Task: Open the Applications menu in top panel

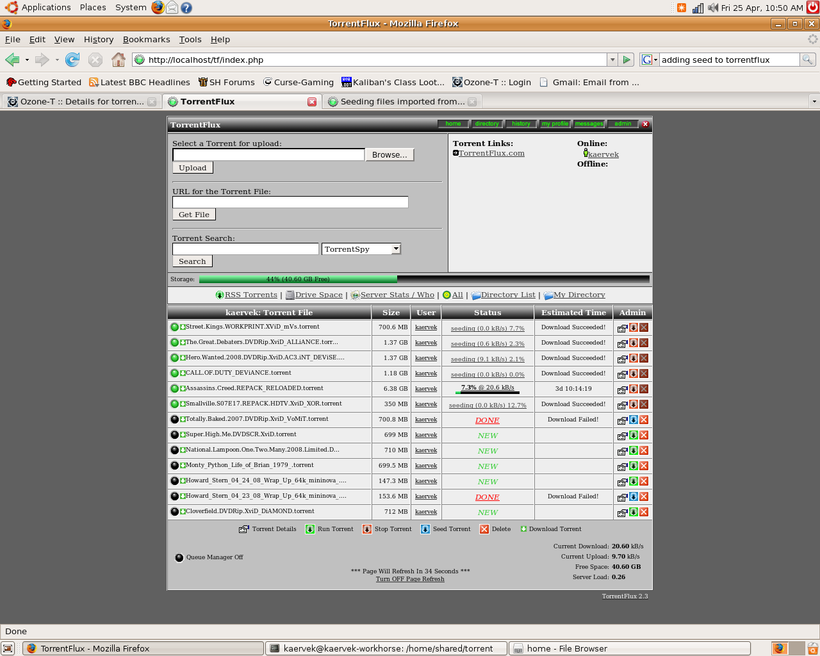Action: pos(46,8)
